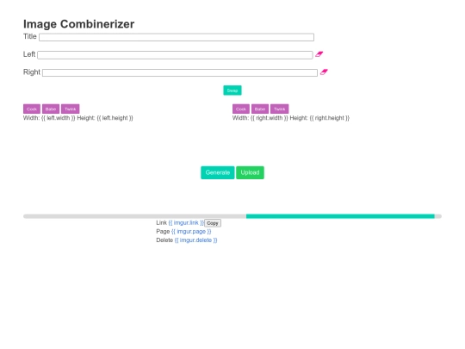Viewport: 465px width, 349px height.
Task: Clear the Left field with eraser icon
Action: (x=319, y=54)
